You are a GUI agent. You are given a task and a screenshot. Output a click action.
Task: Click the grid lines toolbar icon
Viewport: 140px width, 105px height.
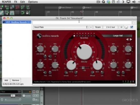coord(17,13)
